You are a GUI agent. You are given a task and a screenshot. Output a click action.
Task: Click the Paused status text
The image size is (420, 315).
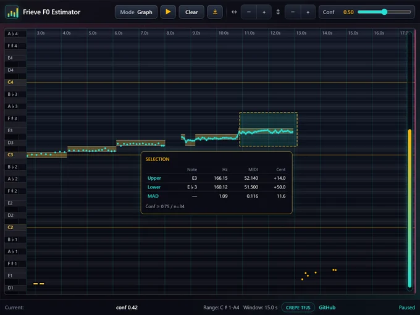tap(406, 308)
